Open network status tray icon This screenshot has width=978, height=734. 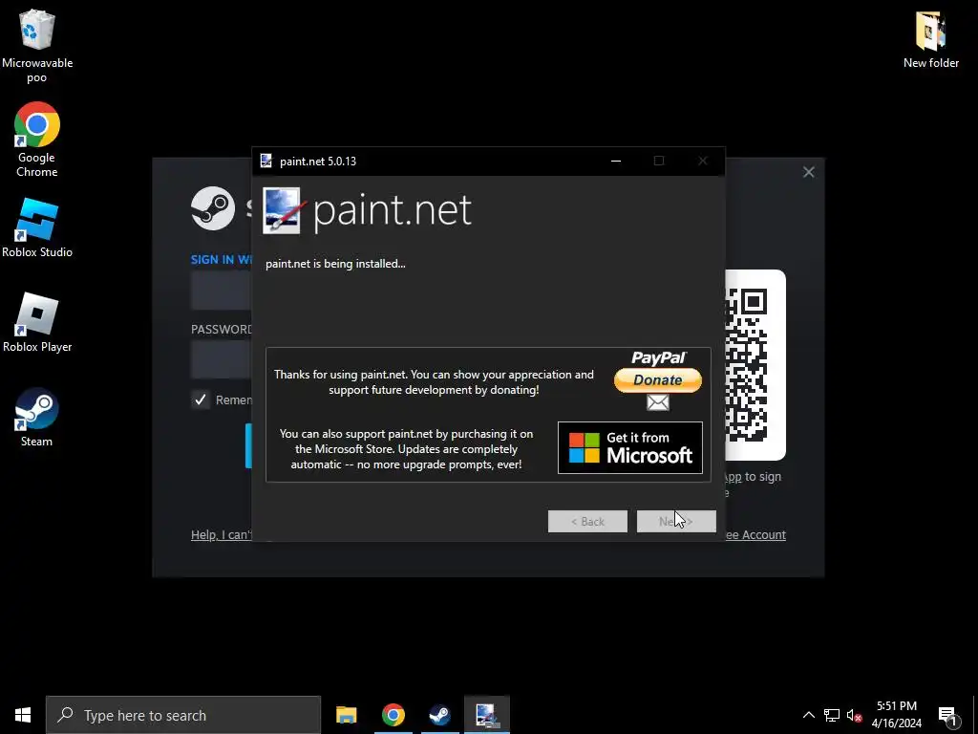(832, 715)
